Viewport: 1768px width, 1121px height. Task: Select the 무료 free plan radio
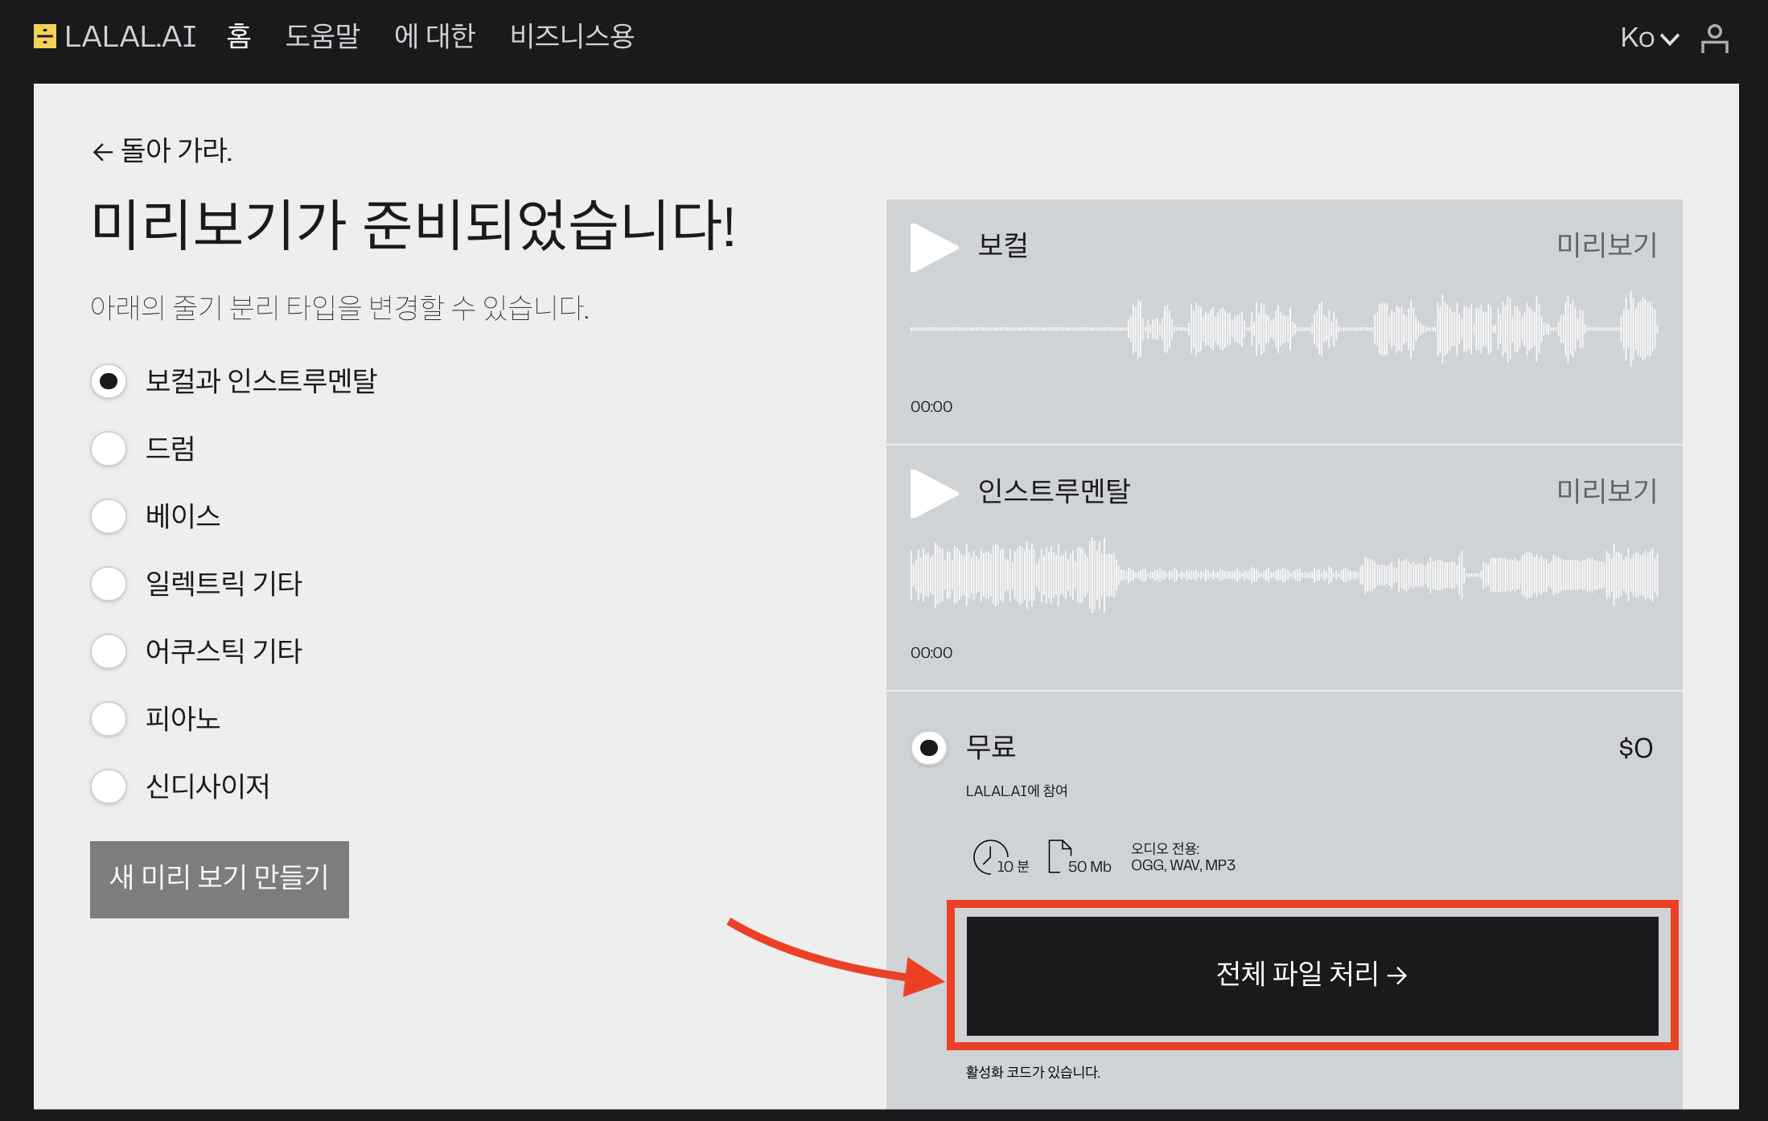pos(929,749)
